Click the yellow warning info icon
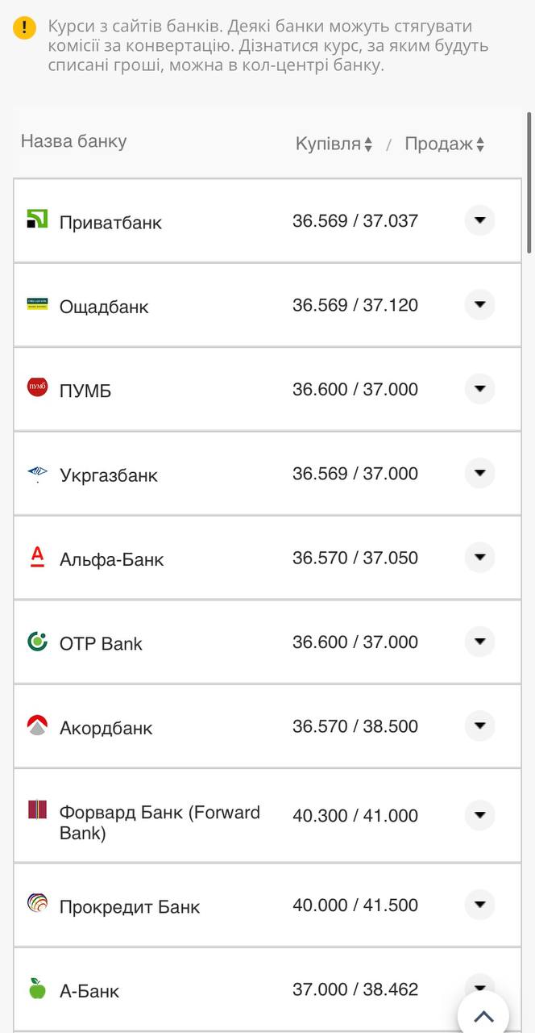 click(x=24, y=28)
